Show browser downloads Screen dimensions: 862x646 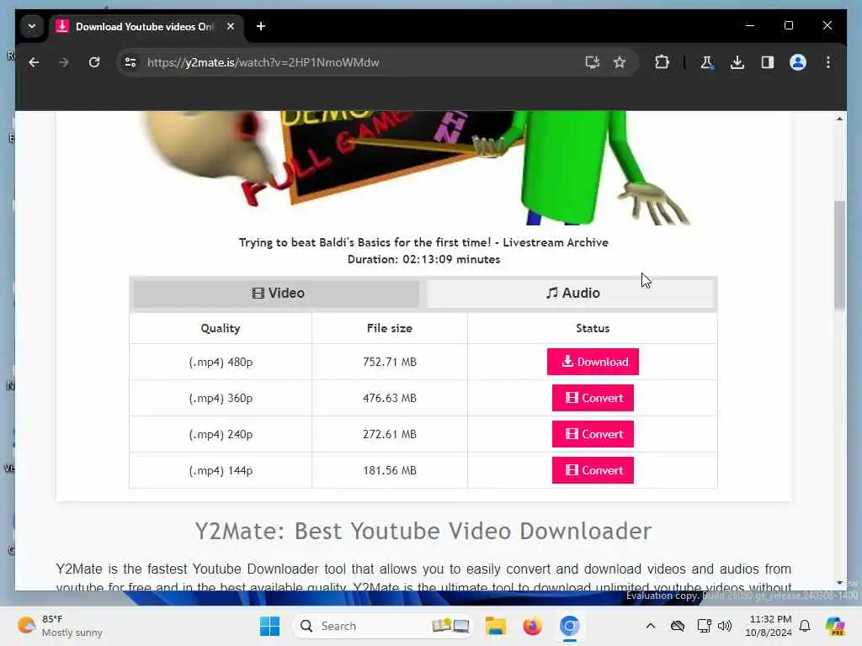coord(737,62)
